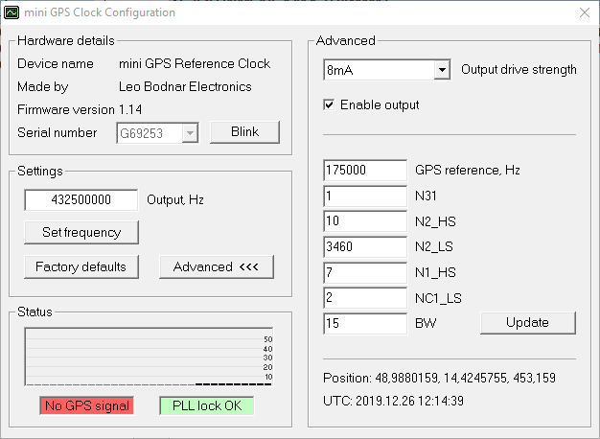Click the Set frequency button

coord(81,232)
